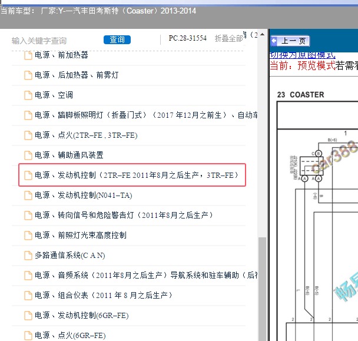Viewport: 358px width, 341px height.
Task: Select 电源、辅助通风装置 entry text
Action: (69, 155)
